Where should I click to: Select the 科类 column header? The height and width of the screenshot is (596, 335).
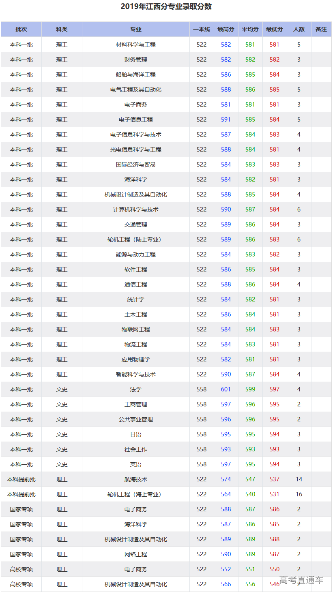pyautogui.click(x=62, y=29)
